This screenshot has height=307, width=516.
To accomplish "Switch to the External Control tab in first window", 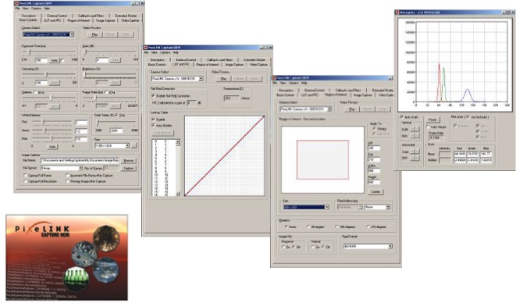I will coord(57,16).
